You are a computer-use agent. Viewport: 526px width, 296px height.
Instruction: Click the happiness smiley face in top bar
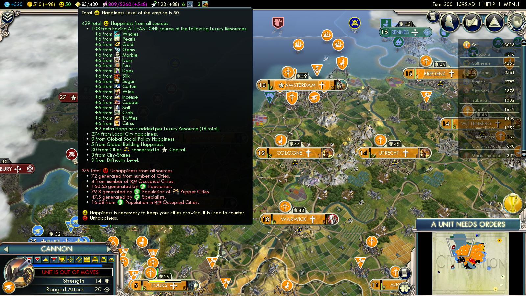click(x=61, y=4)
